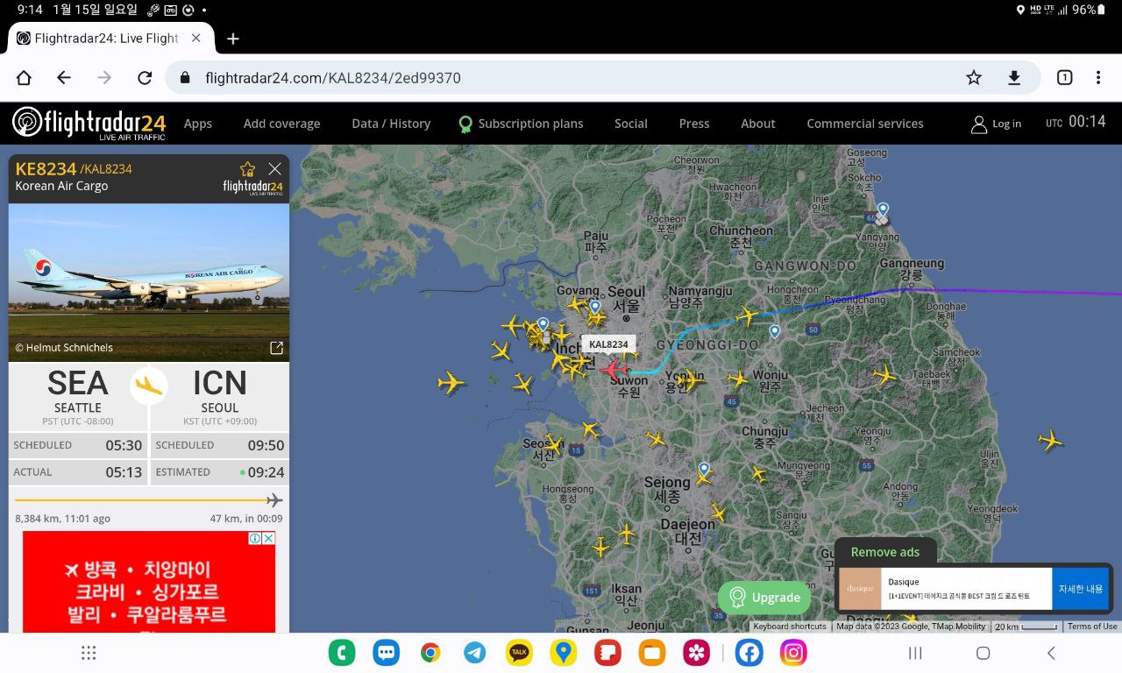Open the Press menu item
Screen dimensions: 1122x673
click(x=694, y=124)
